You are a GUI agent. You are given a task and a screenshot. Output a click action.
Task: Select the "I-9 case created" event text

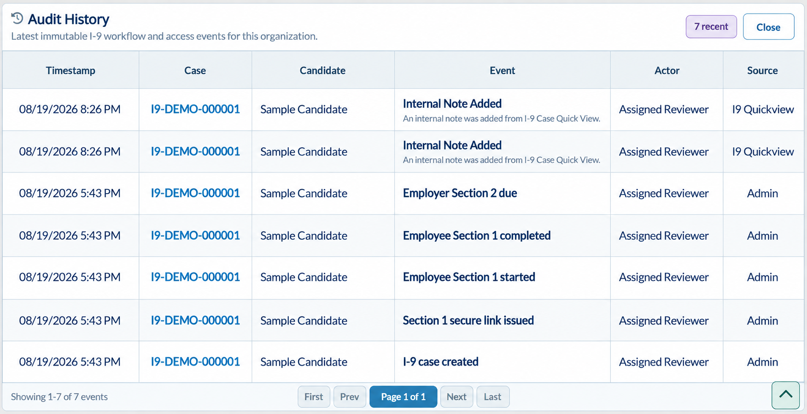click(x=441, y=362)
